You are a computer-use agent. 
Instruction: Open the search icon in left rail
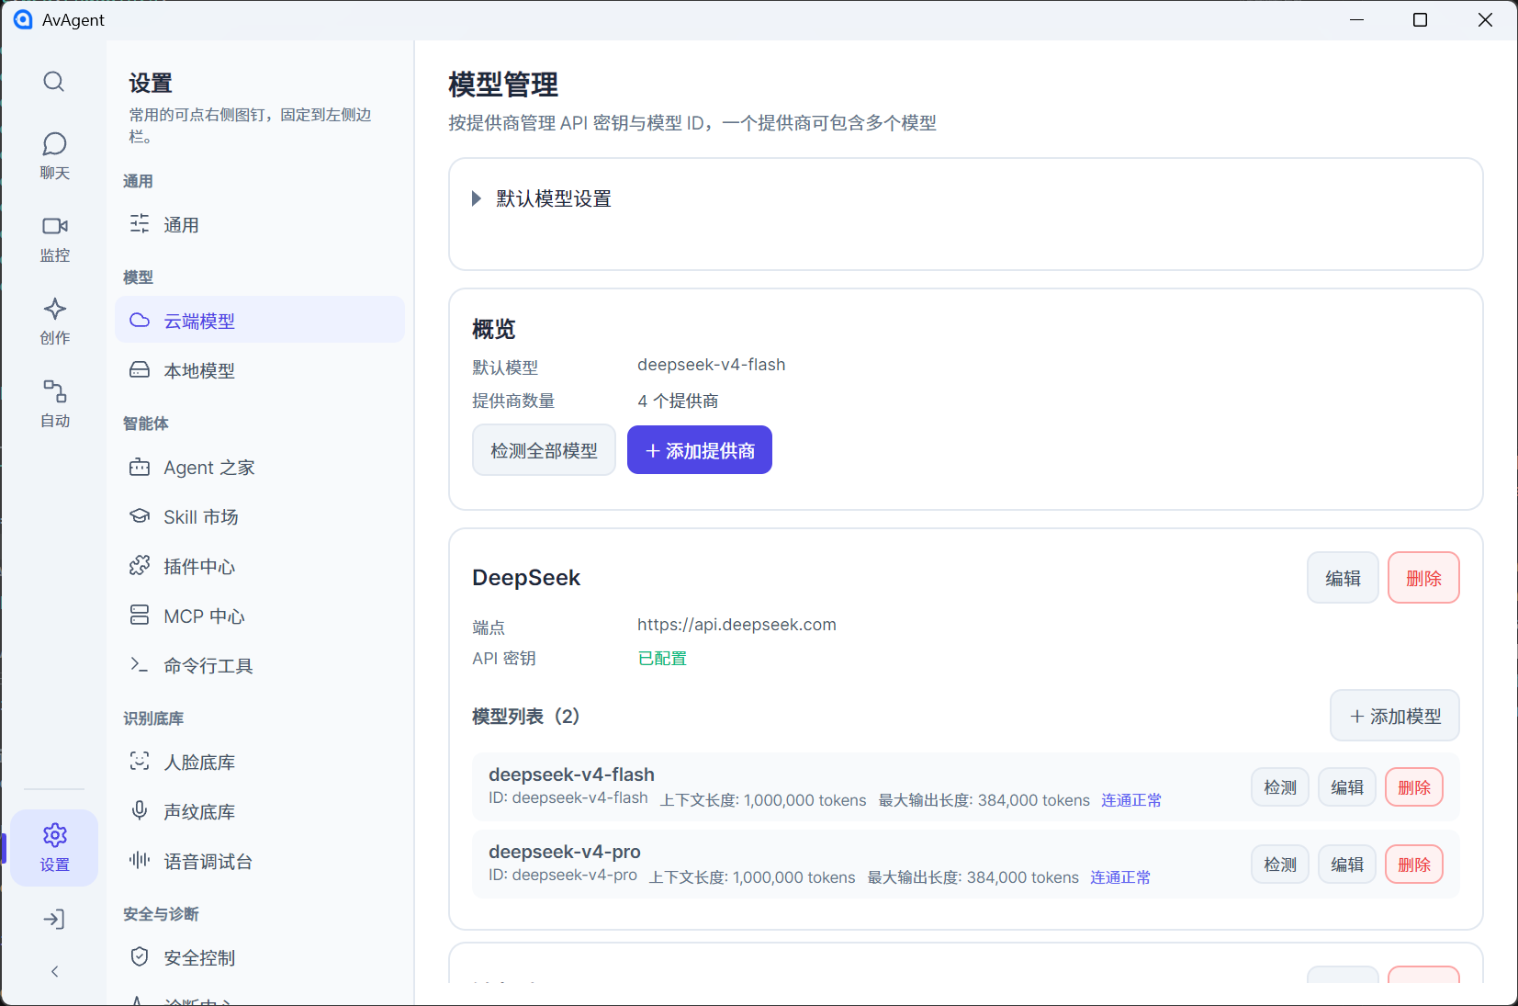(x=54, y=82)
